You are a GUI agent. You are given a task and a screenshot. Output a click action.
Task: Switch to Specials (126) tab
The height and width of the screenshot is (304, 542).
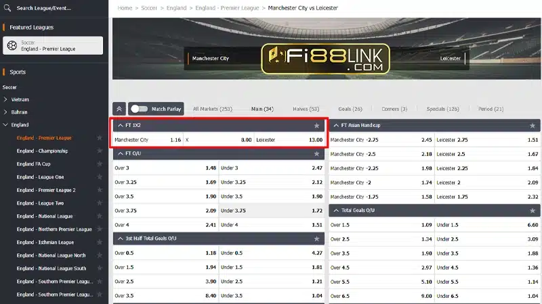pos(443,109)
